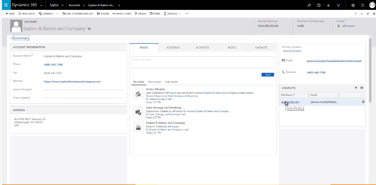Click phone number link in Account Information
376x185 pixels.
pos(53,65)
